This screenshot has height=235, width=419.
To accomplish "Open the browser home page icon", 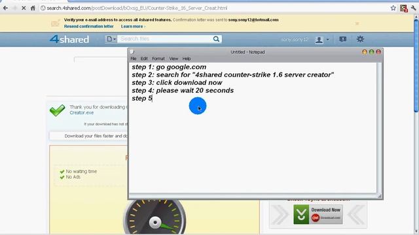I will coord(33,8).
